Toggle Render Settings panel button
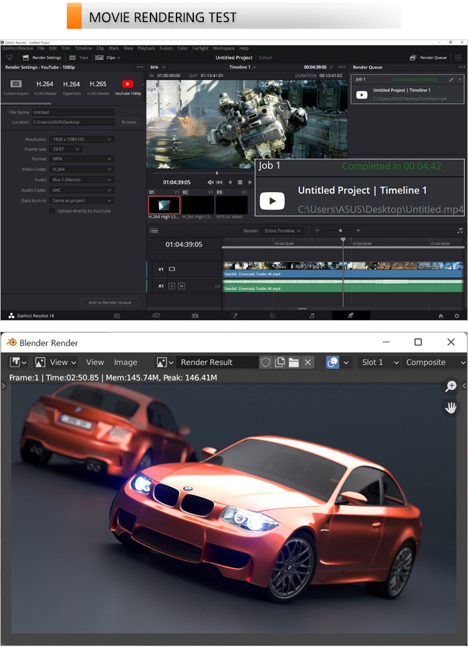 pos(41,58)
